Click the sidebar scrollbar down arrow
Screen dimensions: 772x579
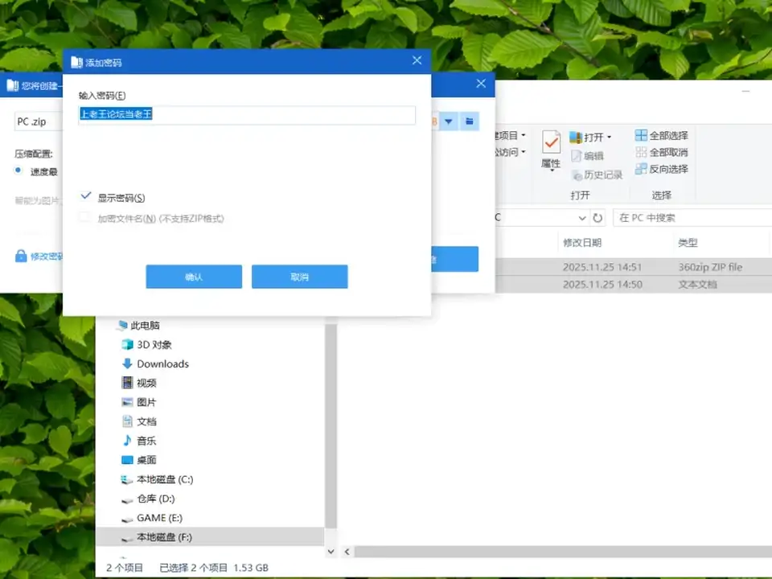pos(331,552)
